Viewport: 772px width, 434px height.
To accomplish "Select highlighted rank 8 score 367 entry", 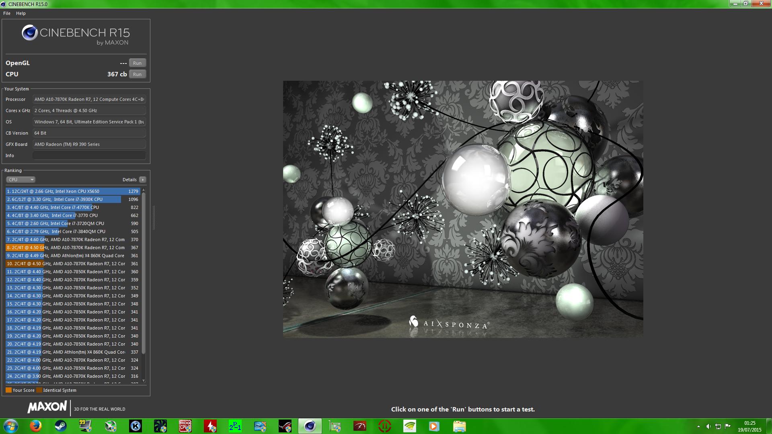I will click(73, 248).
